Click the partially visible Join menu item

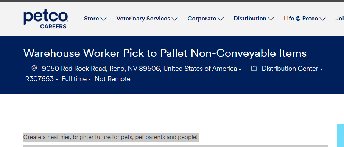[x=339, y=19]
